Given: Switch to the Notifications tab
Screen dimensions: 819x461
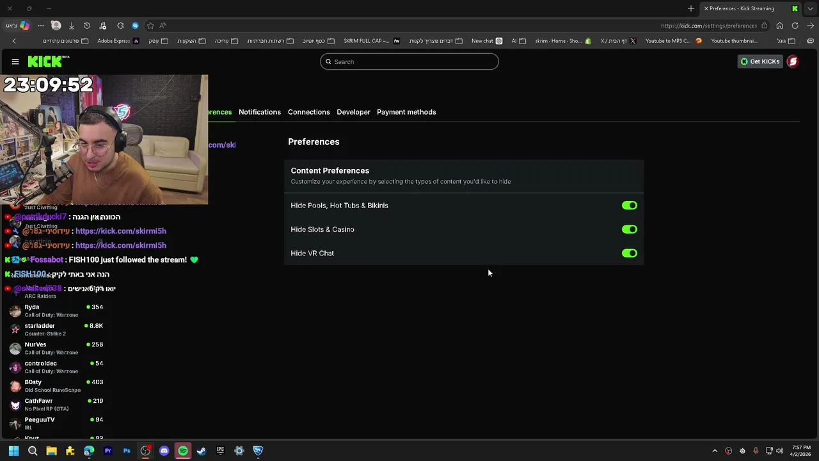Looking at the screenshot, I should tap(260, 112).
